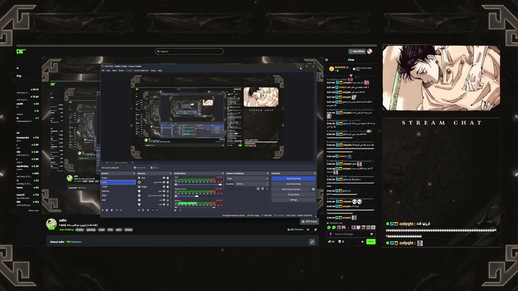
Task: Toggle lock on the chat source
Action: tap(168, 178)
